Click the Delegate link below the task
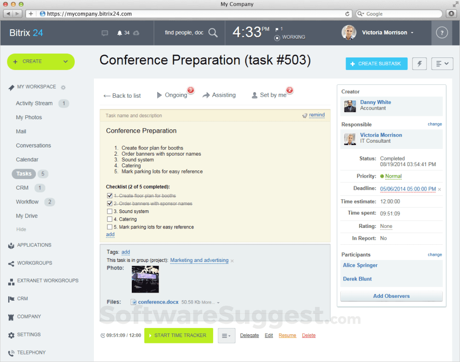 coord(249,336)
